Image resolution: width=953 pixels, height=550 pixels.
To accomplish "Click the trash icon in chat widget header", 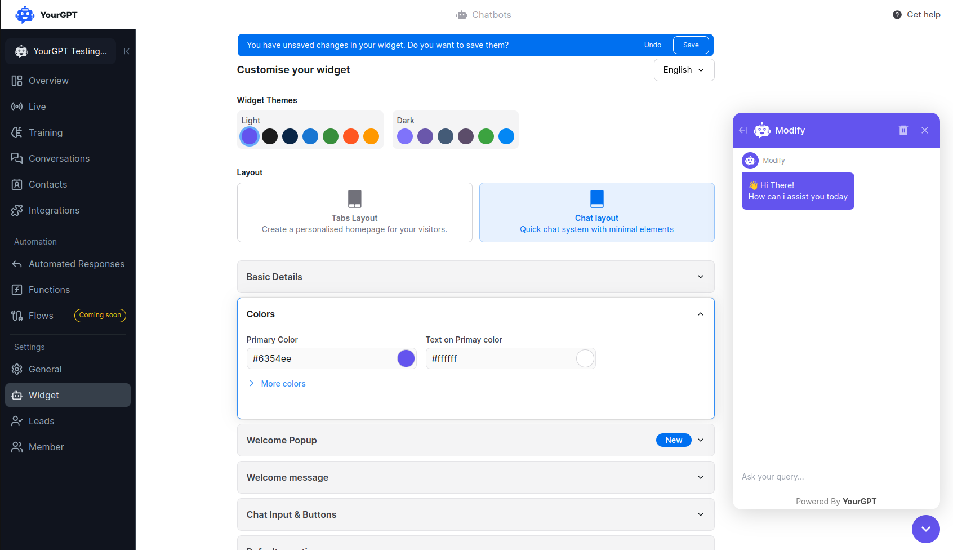I will click(903, 130).
